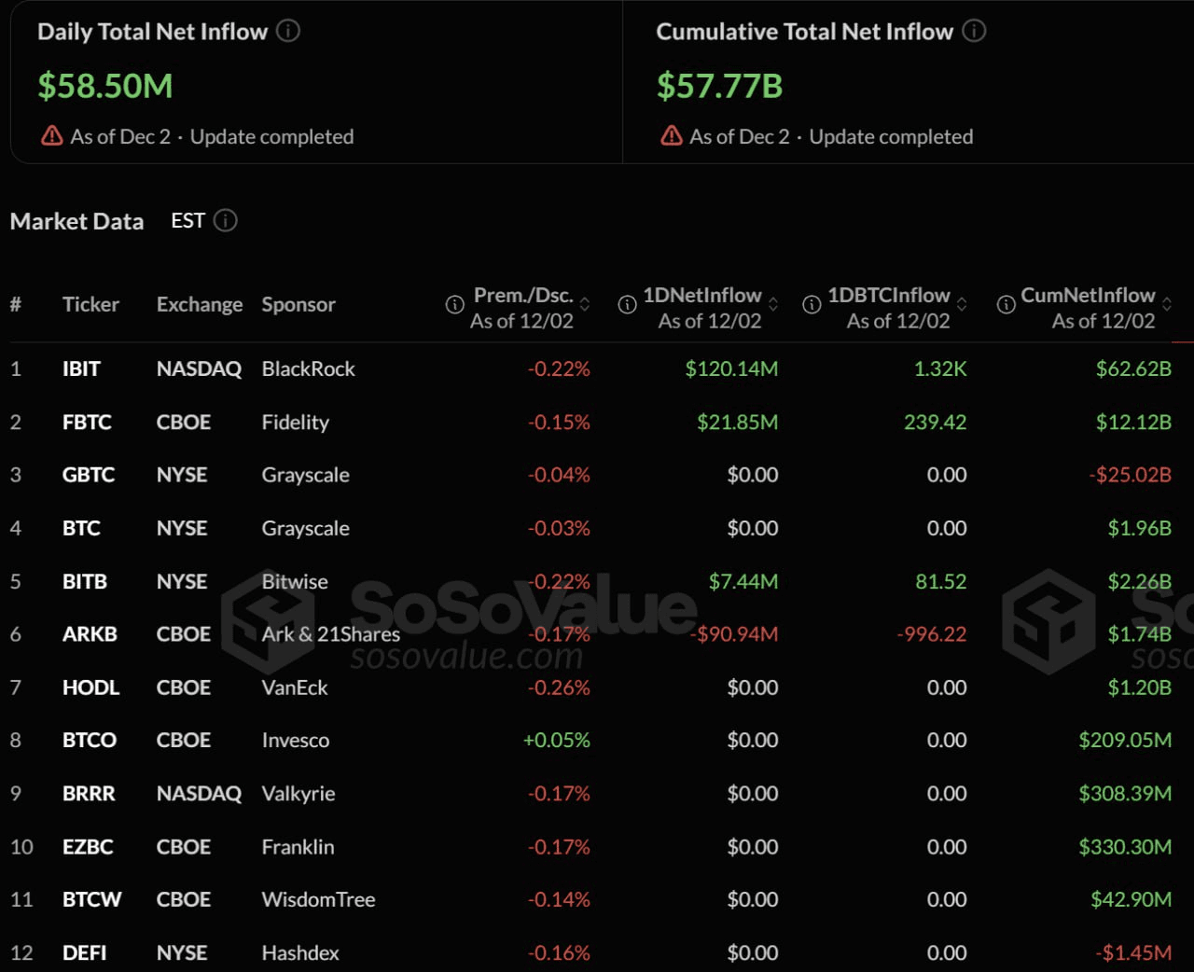This screenshot has height=972, width=1194.
Task: Click the Ticker column header
Action: point(90,304)
